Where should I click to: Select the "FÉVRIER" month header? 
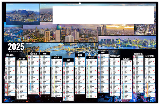click(33, 54)
